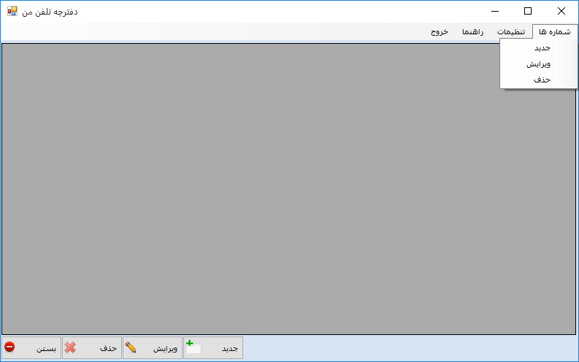The height and width of the screenshot is (362, 579).
Task: Collapse the open شماره ها menu
Action: [x=555, y=32]
